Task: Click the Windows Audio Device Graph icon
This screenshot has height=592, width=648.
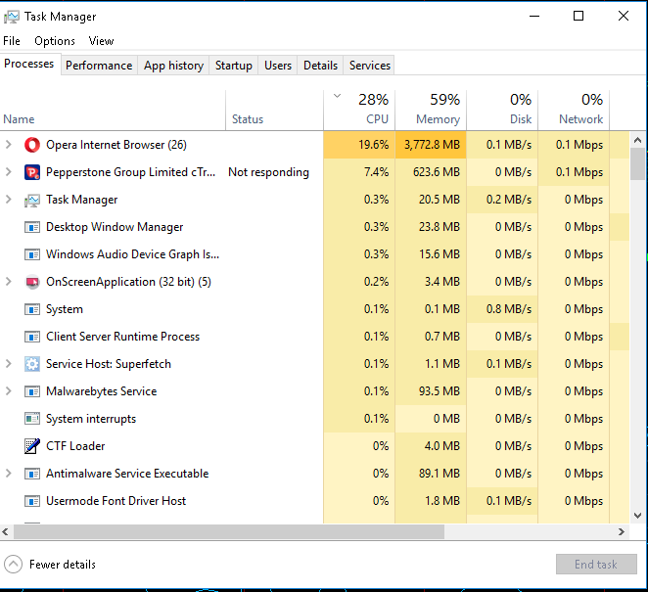Action: pos(32,254)
